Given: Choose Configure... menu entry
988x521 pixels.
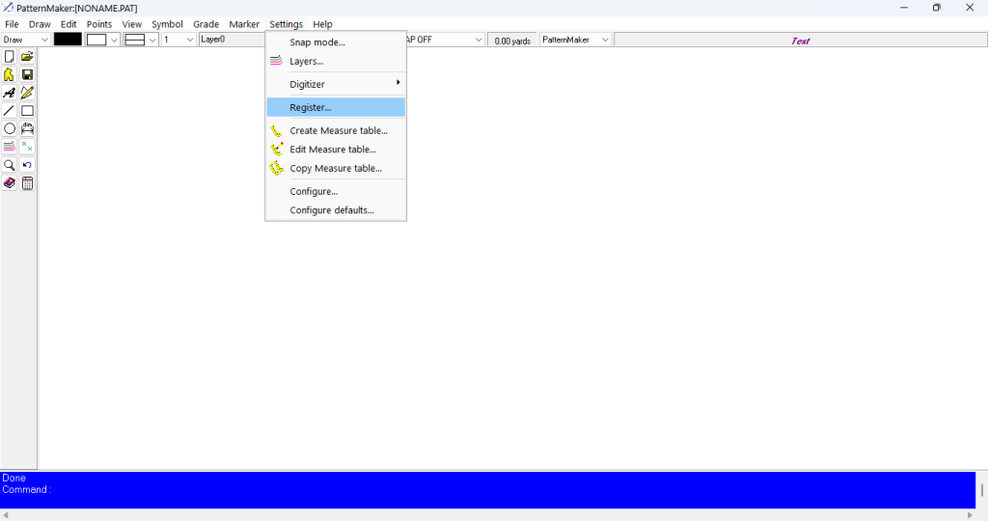Looking at the screenshot, I should [336, 192].
